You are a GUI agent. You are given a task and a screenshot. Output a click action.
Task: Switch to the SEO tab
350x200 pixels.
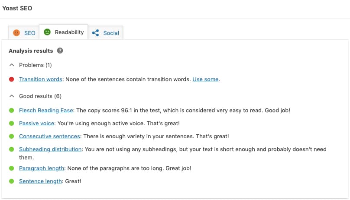point(24,33)
